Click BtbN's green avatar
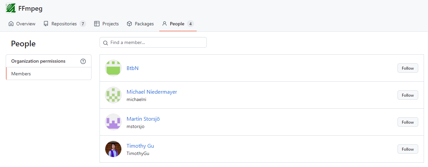Viewport: 428px width, 167px height. click(x=113, y=68)
